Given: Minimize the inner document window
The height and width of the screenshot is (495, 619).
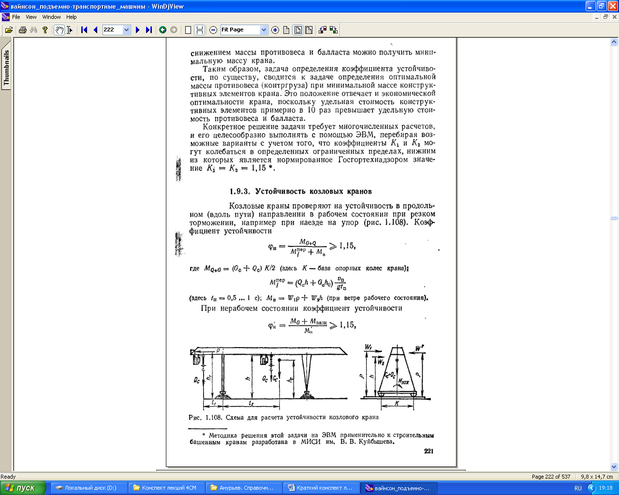Looking at the screenshot, I should coord(597,17).
